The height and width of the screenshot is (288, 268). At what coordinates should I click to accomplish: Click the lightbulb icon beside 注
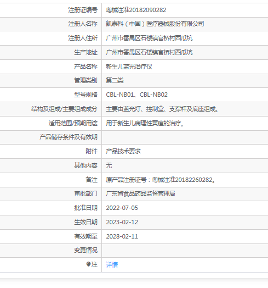tap(88, 264)
